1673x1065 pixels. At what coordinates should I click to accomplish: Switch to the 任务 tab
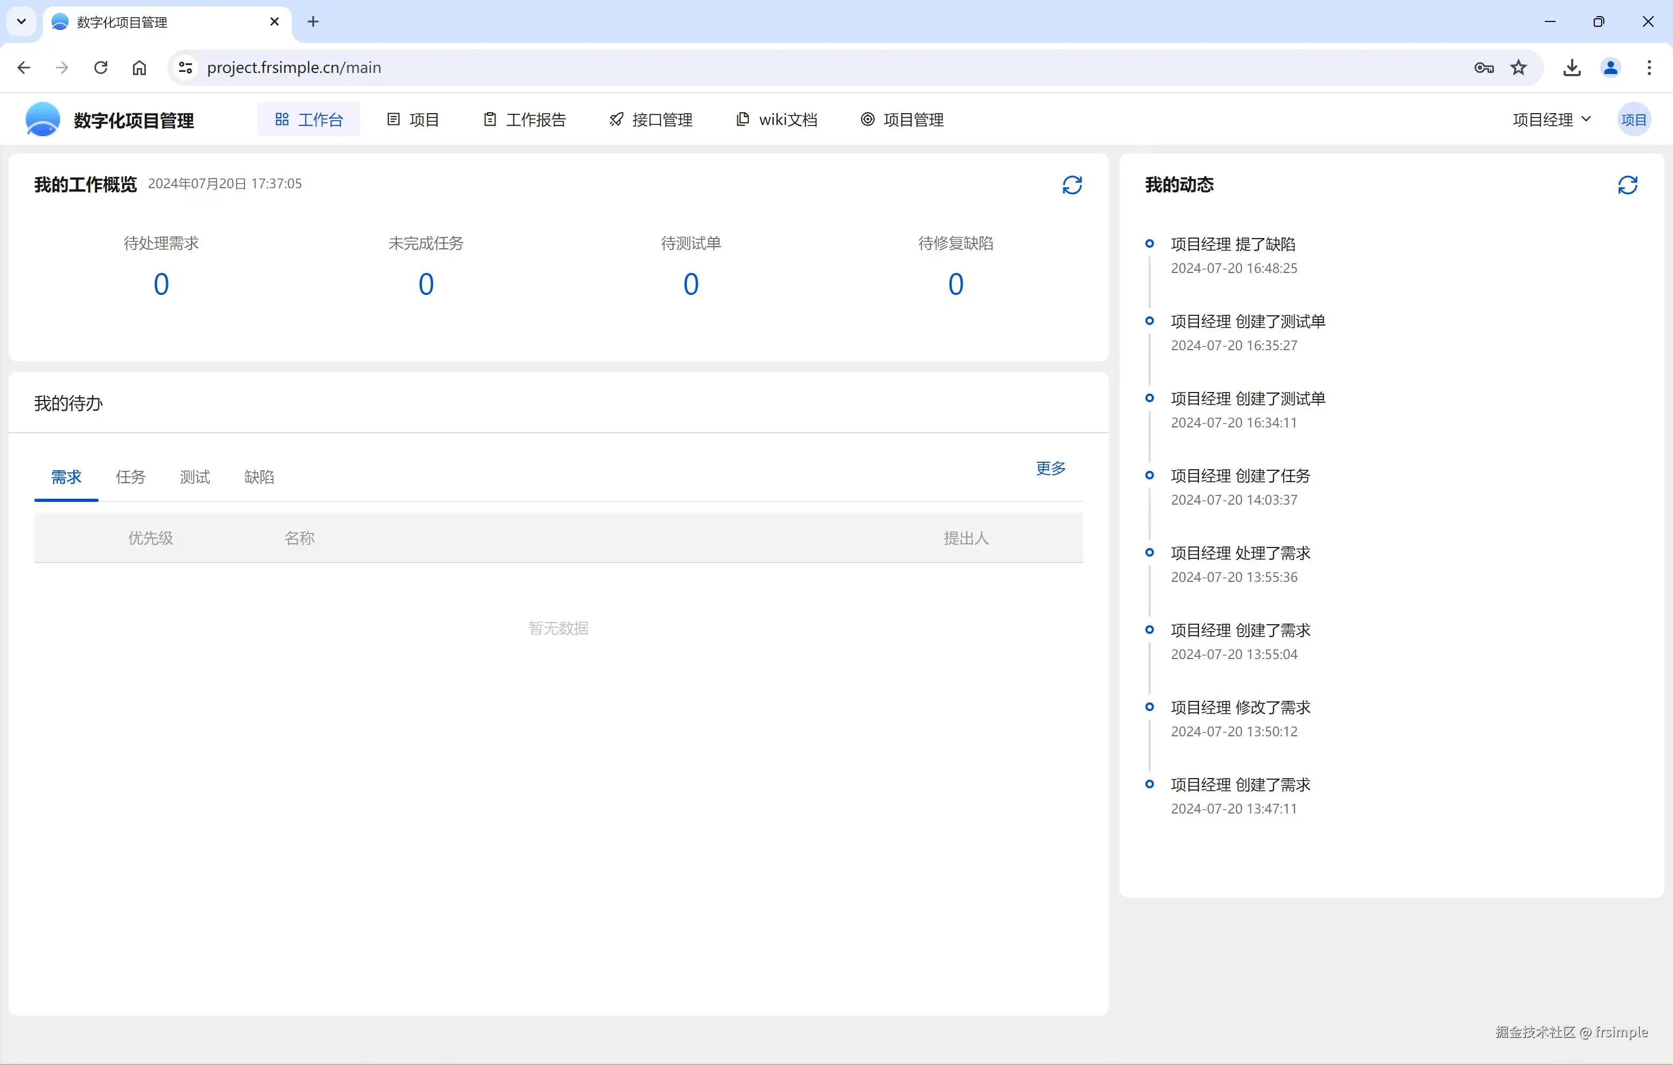130,477
